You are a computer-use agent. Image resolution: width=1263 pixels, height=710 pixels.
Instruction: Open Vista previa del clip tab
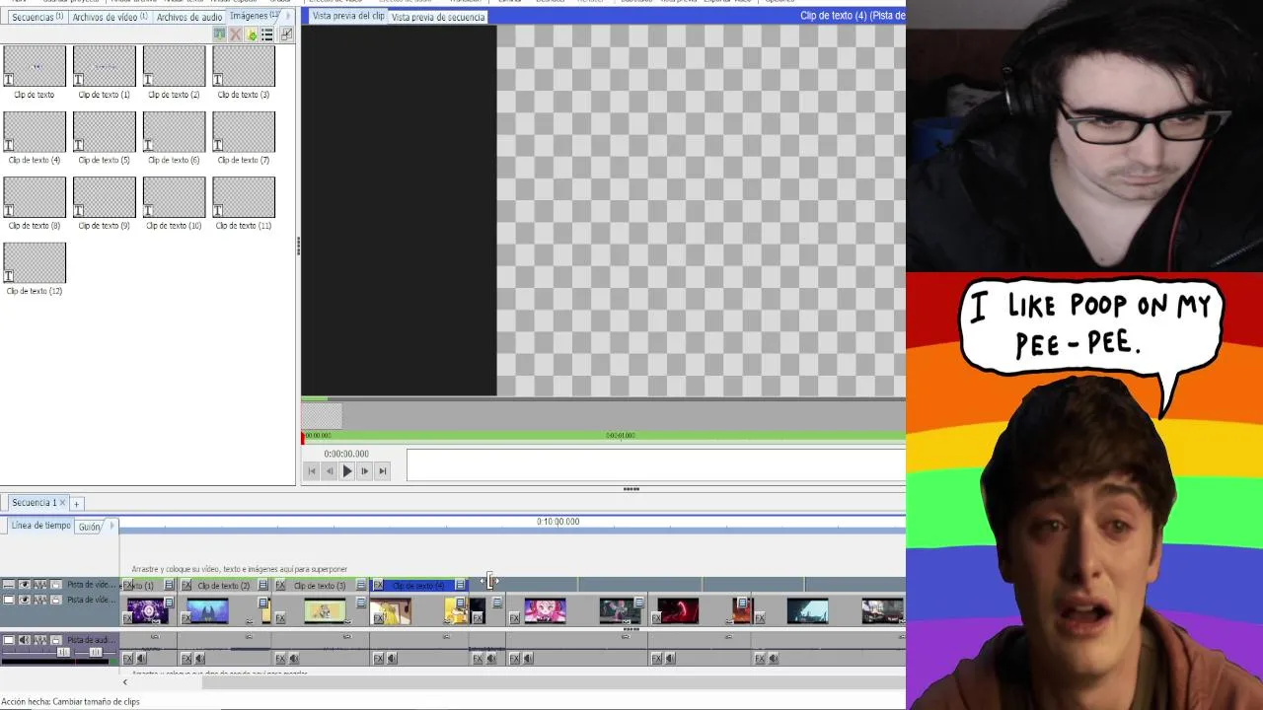[x=347, y=16]
